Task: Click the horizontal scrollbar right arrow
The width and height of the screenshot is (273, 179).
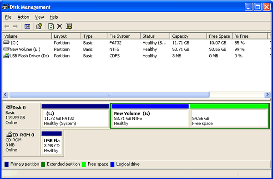Action: coord(267,94)
